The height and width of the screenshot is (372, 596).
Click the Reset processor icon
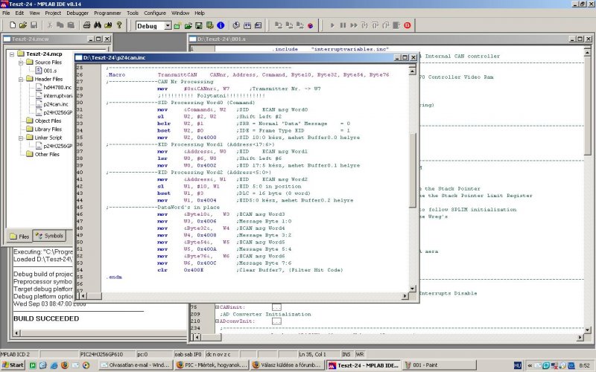click(396, 25)
